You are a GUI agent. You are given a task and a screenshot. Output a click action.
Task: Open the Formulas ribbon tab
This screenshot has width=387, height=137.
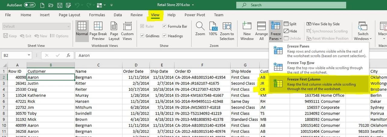tap(97, 15)
